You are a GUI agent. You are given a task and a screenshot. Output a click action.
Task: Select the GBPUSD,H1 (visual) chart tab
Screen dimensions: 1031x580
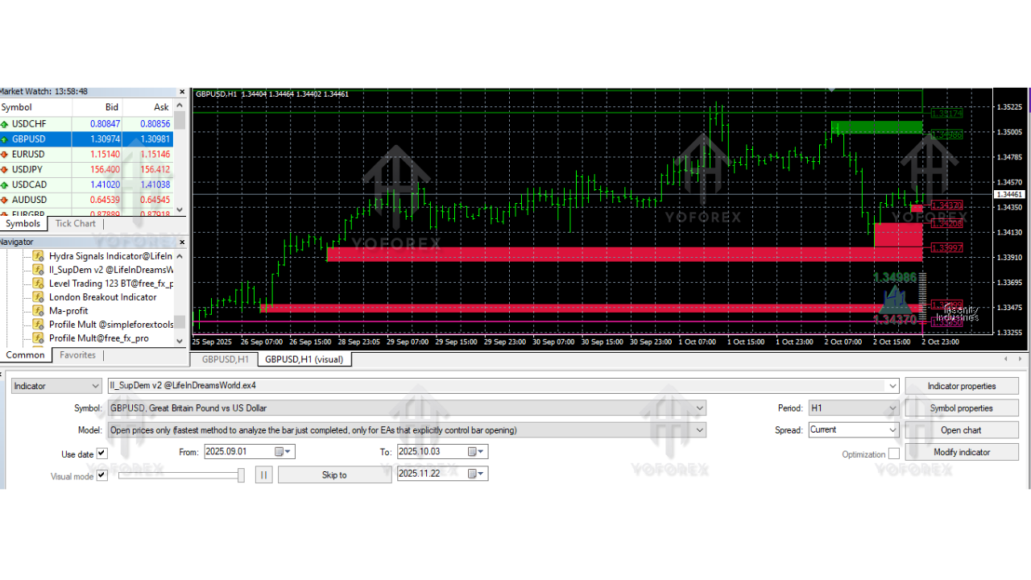click(304, 359)
